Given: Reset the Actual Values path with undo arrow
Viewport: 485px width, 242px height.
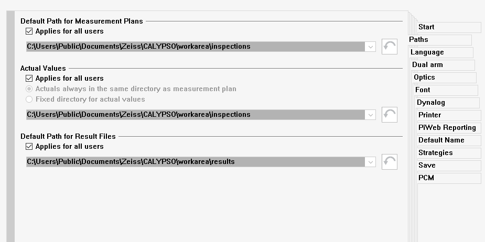Looking at the screenshot, I should pyautogui.click(x=389, y=115).
